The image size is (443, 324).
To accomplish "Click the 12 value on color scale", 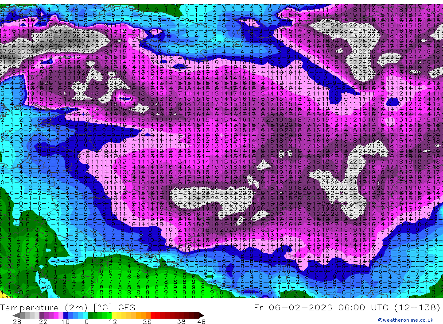I will (113, 321).
